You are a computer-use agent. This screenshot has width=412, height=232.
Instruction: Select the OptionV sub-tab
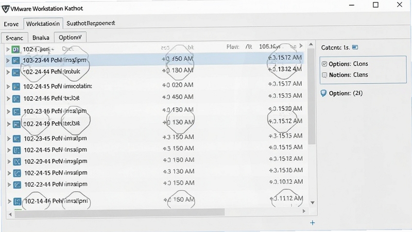click(70, 38)
